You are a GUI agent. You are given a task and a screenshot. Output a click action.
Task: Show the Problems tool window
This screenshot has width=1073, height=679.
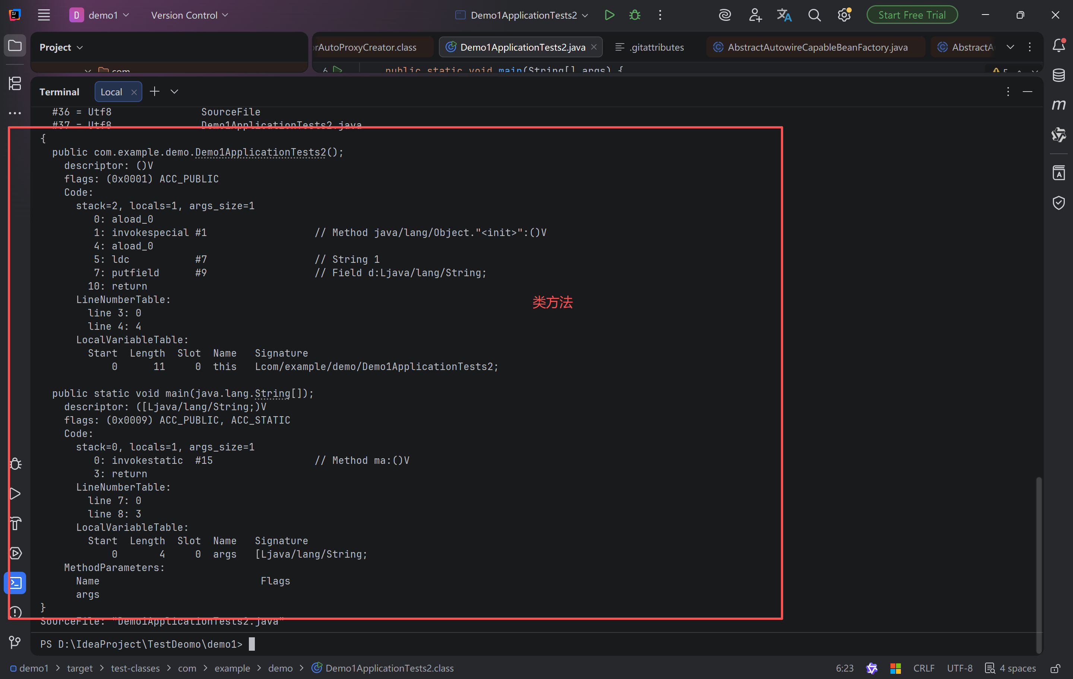tap(15, 612)
